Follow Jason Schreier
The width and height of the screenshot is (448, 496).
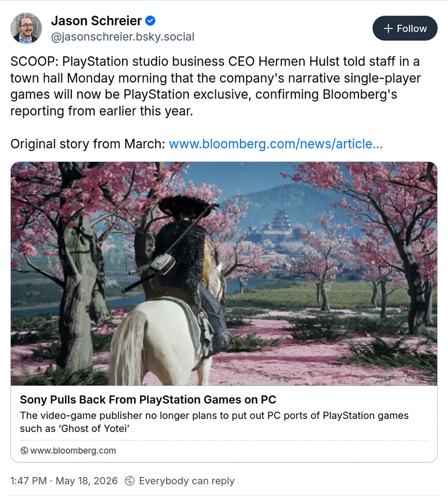(x=405, y=28)
